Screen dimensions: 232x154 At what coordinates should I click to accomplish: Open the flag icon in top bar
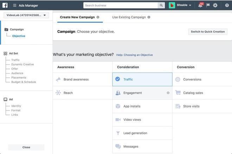(x=208, y=5)
